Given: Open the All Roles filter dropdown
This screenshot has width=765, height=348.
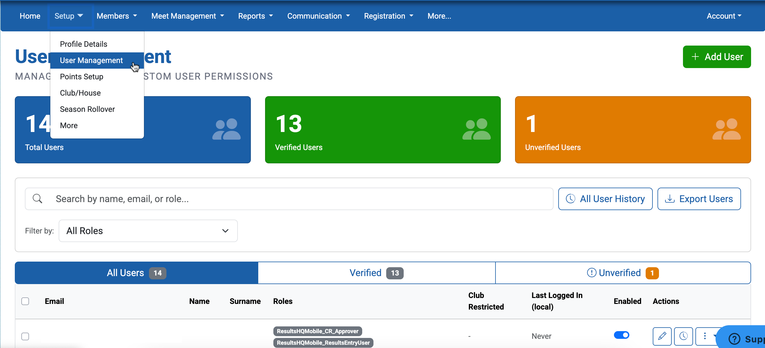Looking at the screenshot, I should (148, 231).
